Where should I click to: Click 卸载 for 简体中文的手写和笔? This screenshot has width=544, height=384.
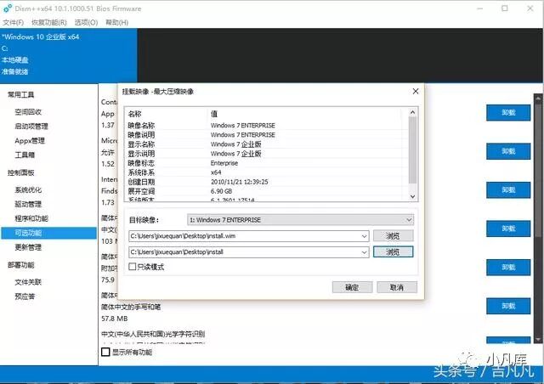pos(508,306)
